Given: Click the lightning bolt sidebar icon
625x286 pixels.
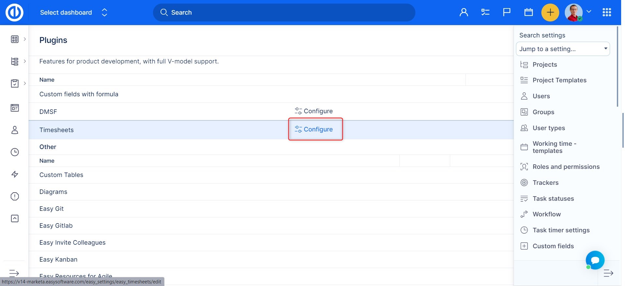Looking at the screenshot, I should tap(15, 174).
